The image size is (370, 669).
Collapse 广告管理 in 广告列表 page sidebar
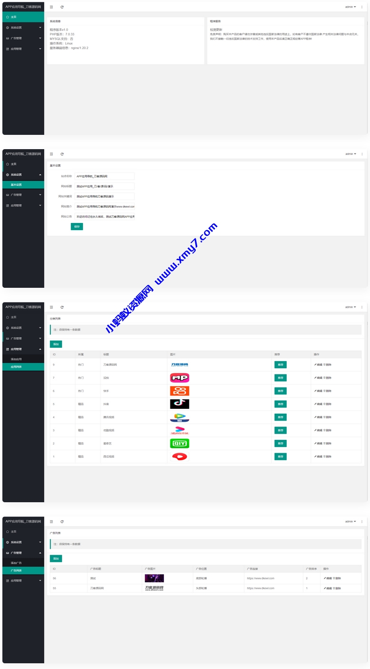pos(23,553)
